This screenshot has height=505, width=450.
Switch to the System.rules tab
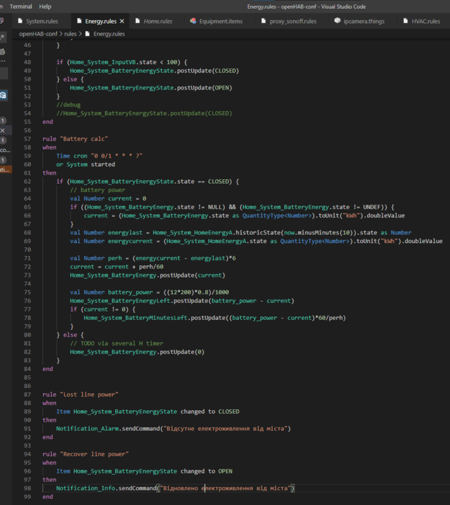pyautogui.click(x=41, y=21)
